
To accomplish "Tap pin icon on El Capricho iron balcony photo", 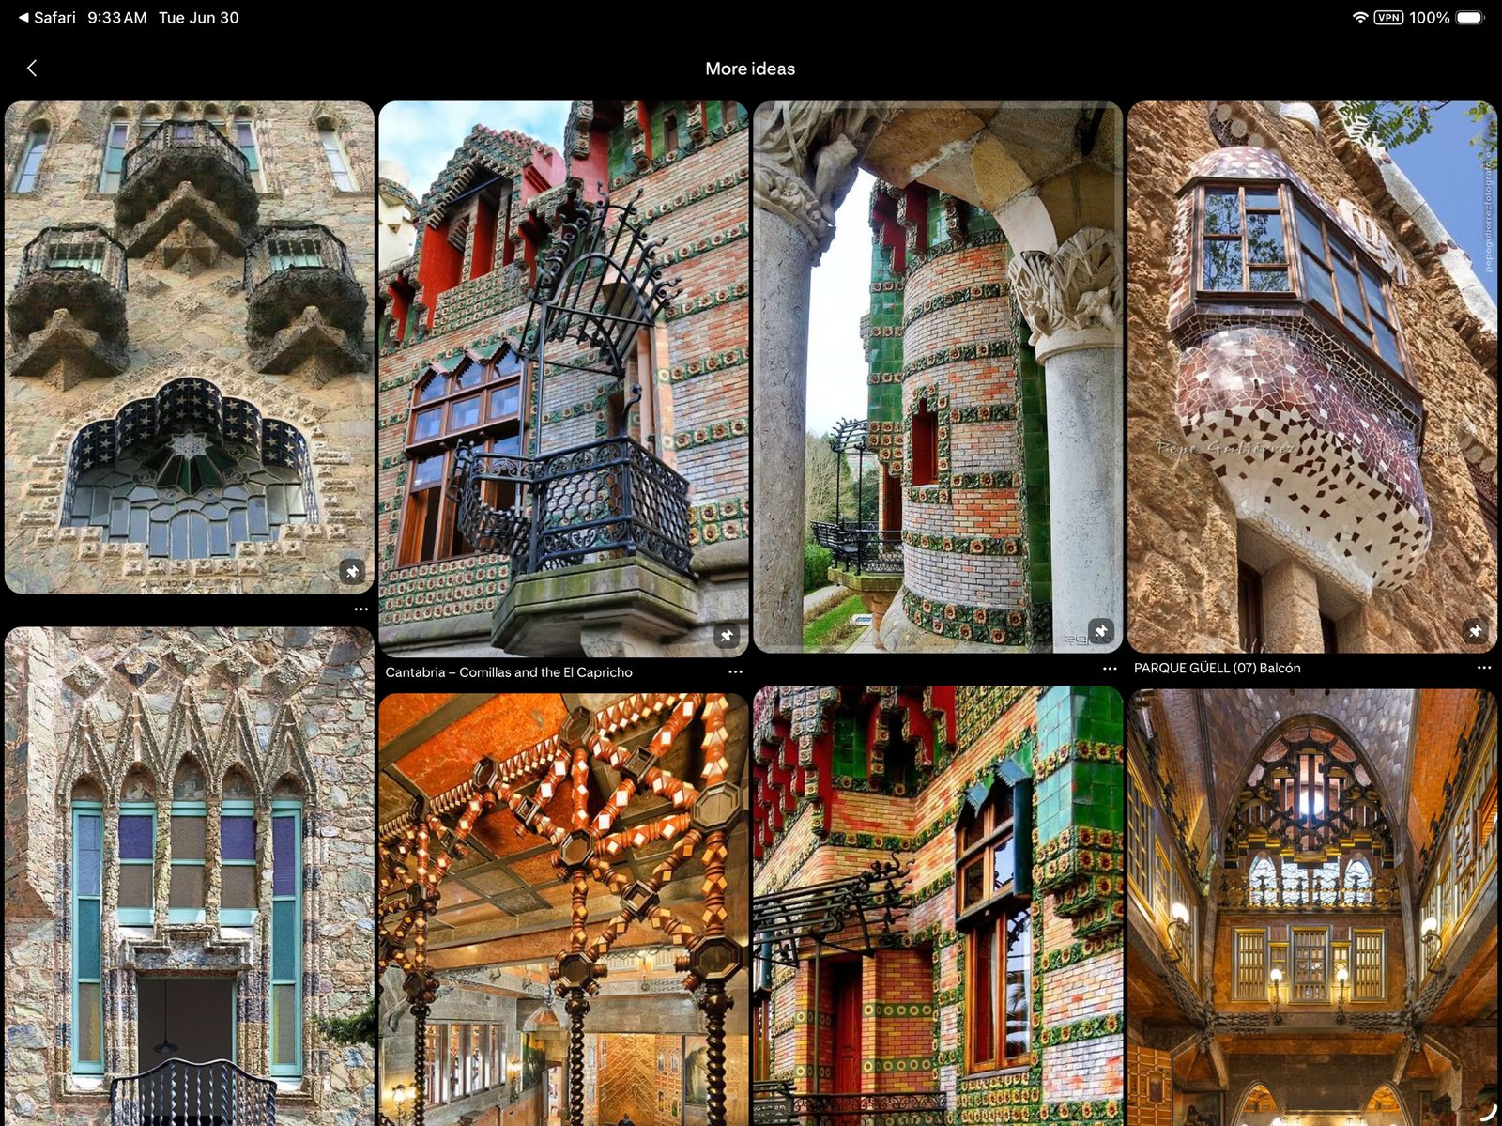I will pyautogui.click(x=727, y=636).
